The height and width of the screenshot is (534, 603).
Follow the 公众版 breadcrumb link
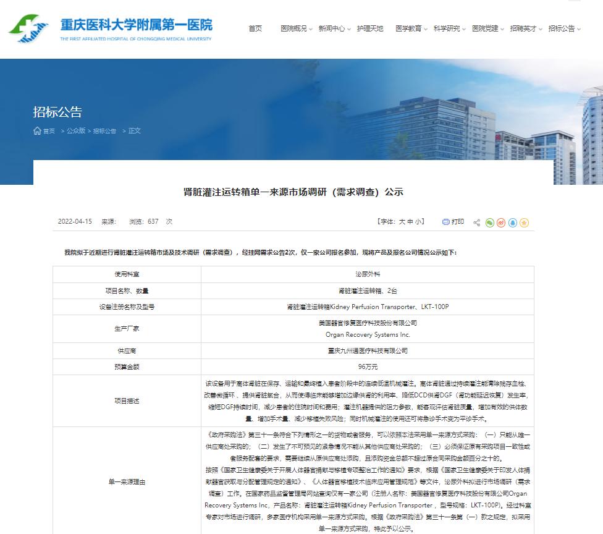pyautogui.click(x=76, y=131)
